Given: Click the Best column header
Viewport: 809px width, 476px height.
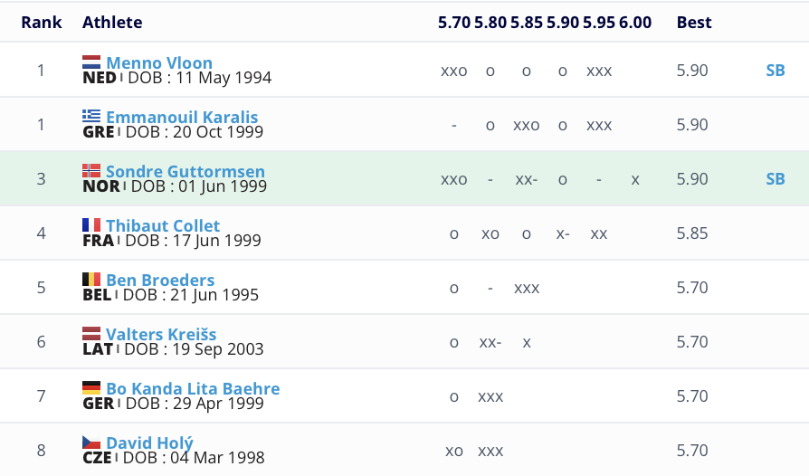Looking at the screenshot, I should tap(694, 23).
